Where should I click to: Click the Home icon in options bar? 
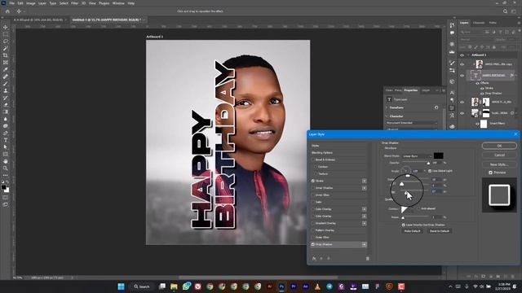7,11
